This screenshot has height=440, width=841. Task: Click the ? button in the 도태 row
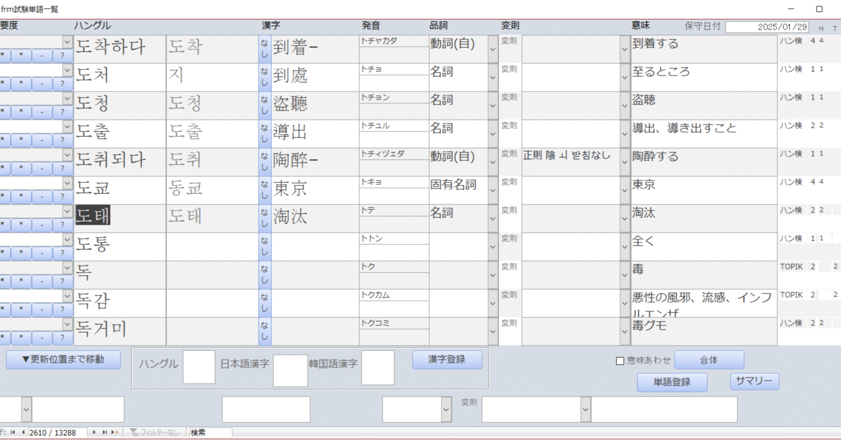(x=63, y=225)
